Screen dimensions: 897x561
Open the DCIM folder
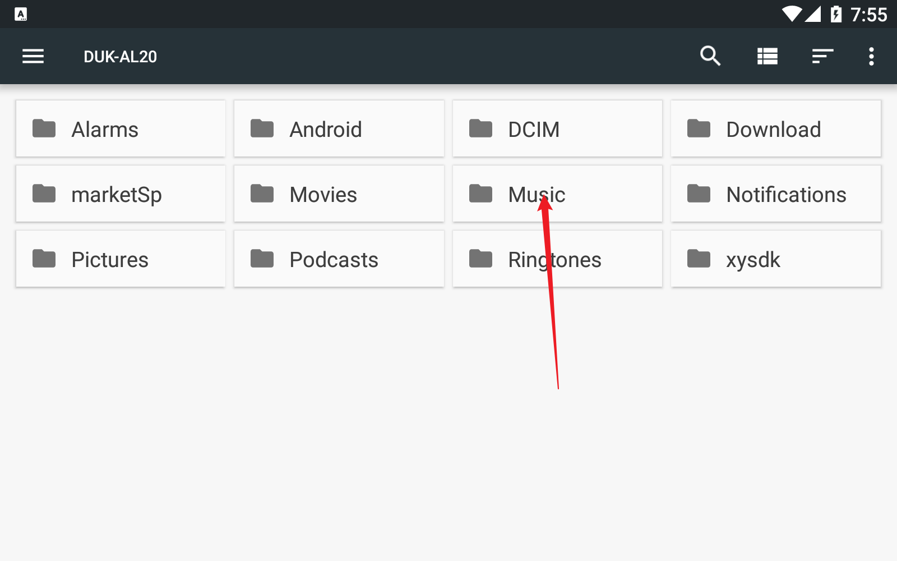pyautogui.click(x=557, y=129)
